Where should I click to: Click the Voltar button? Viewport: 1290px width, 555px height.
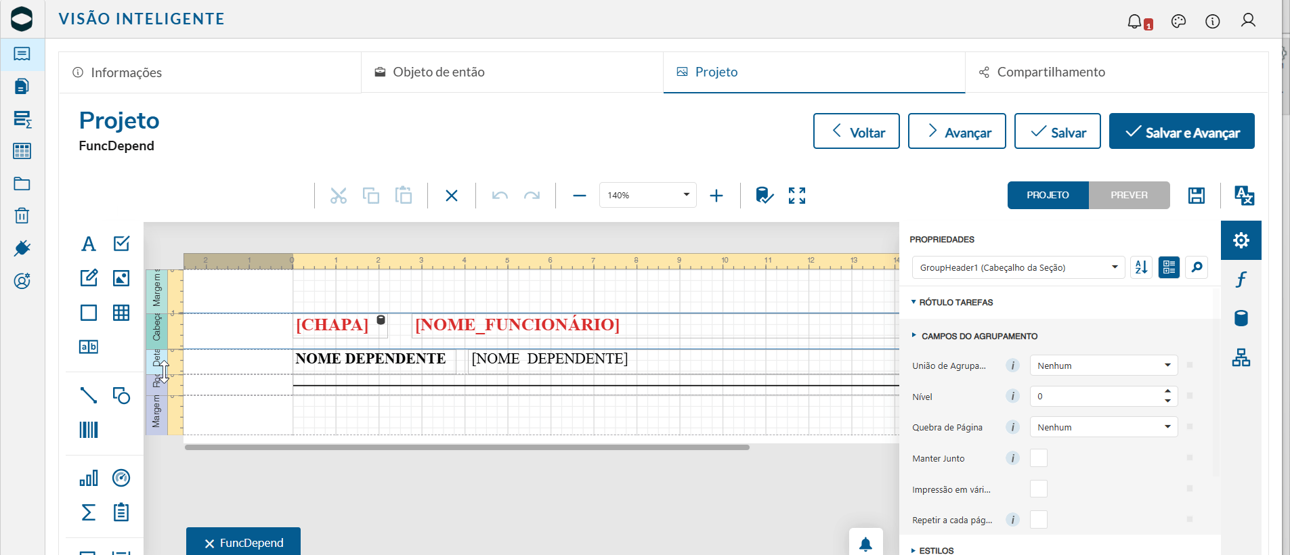click(857, 131)
